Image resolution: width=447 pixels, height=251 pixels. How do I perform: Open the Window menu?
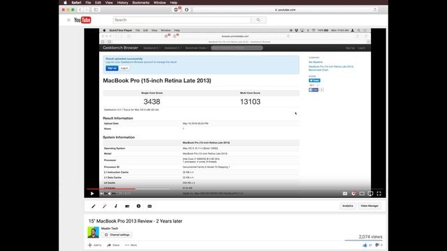160,3
